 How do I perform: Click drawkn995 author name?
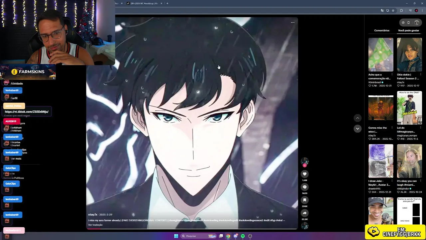pos(374,189)
